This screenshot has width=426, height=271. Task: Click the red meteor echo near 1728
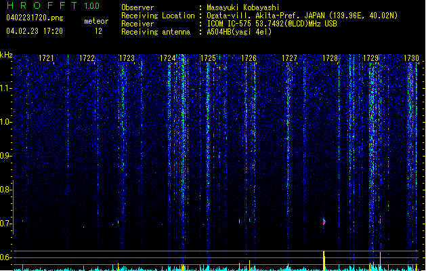click(324, 222)
